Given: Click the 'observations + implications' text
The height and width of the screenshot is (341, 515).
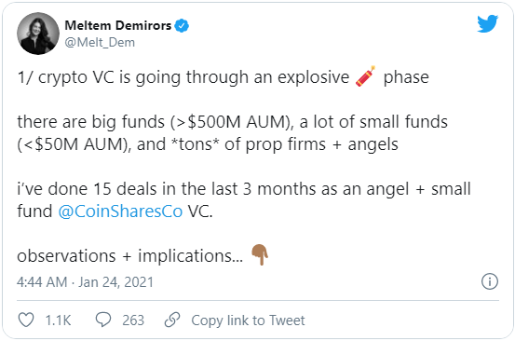Looking at the screenshot, I should coord(130,256).
